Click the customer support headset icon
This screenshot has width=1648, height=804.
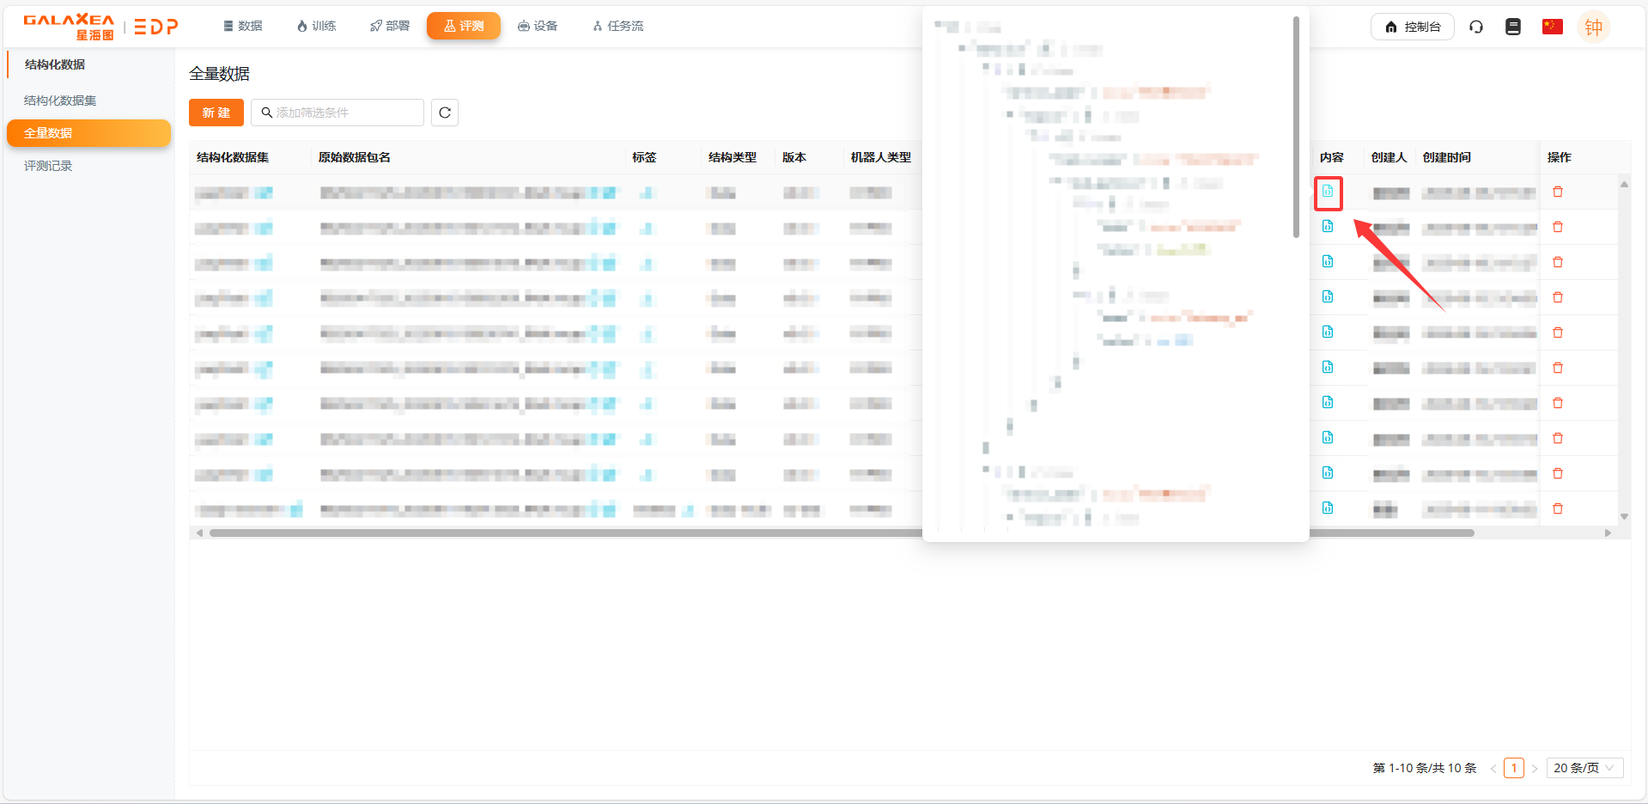pos(1476,27)
